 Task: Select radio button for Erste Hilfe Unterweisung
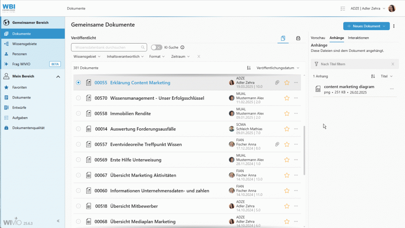[x=78, y=160]
